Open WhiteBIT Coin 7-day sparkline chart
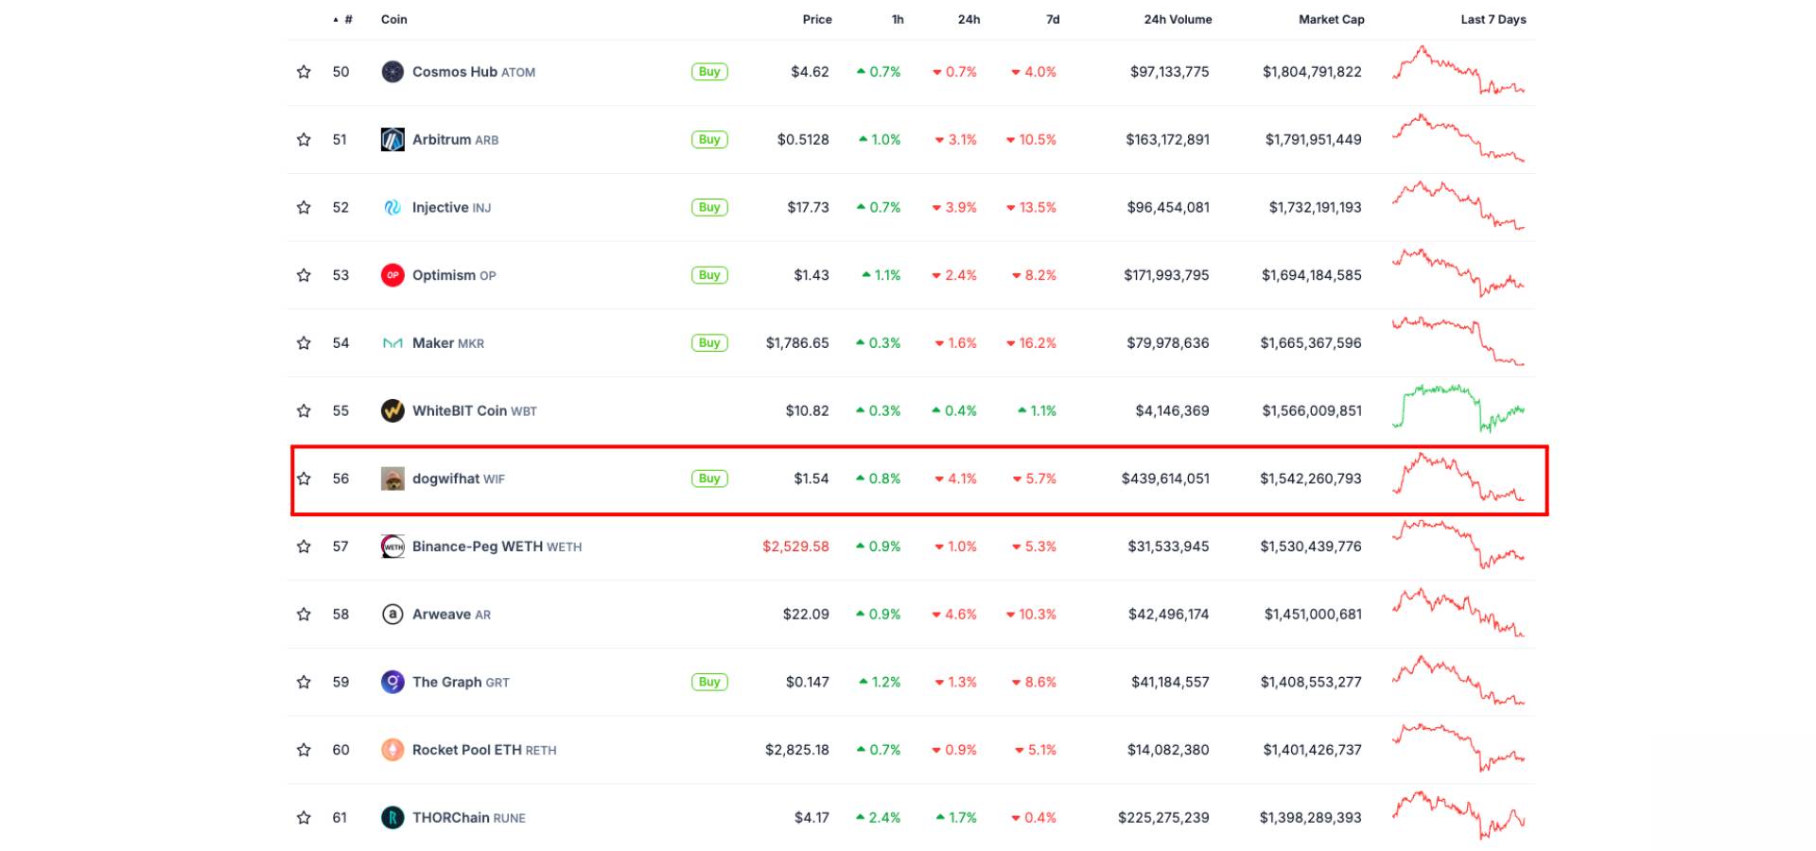Viewport: 1816px width, 851px height. click(x=1458, y=408)
